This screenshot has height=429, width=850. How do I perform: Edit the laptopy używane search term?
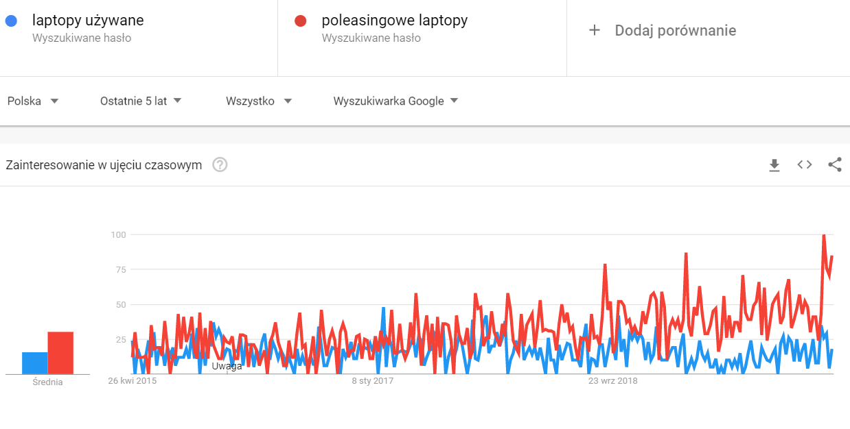88,21
